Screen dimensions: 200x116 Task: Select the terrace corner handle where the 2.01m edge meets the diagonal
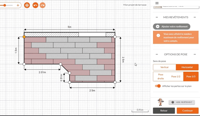tap(61, 64)
